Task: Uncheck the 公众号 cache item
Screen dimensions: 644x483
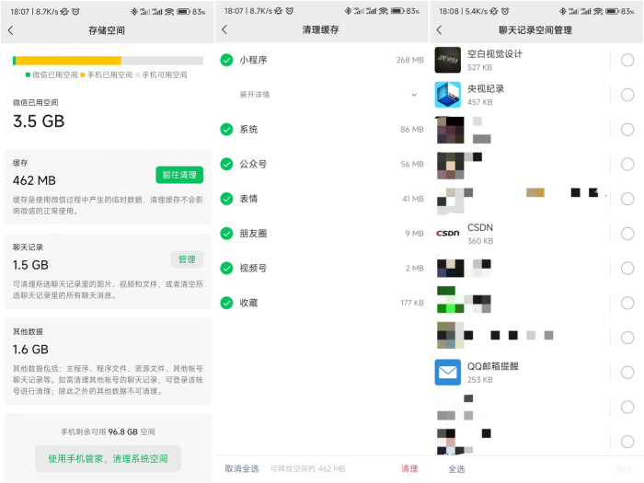Action: [x=226, y=164]
